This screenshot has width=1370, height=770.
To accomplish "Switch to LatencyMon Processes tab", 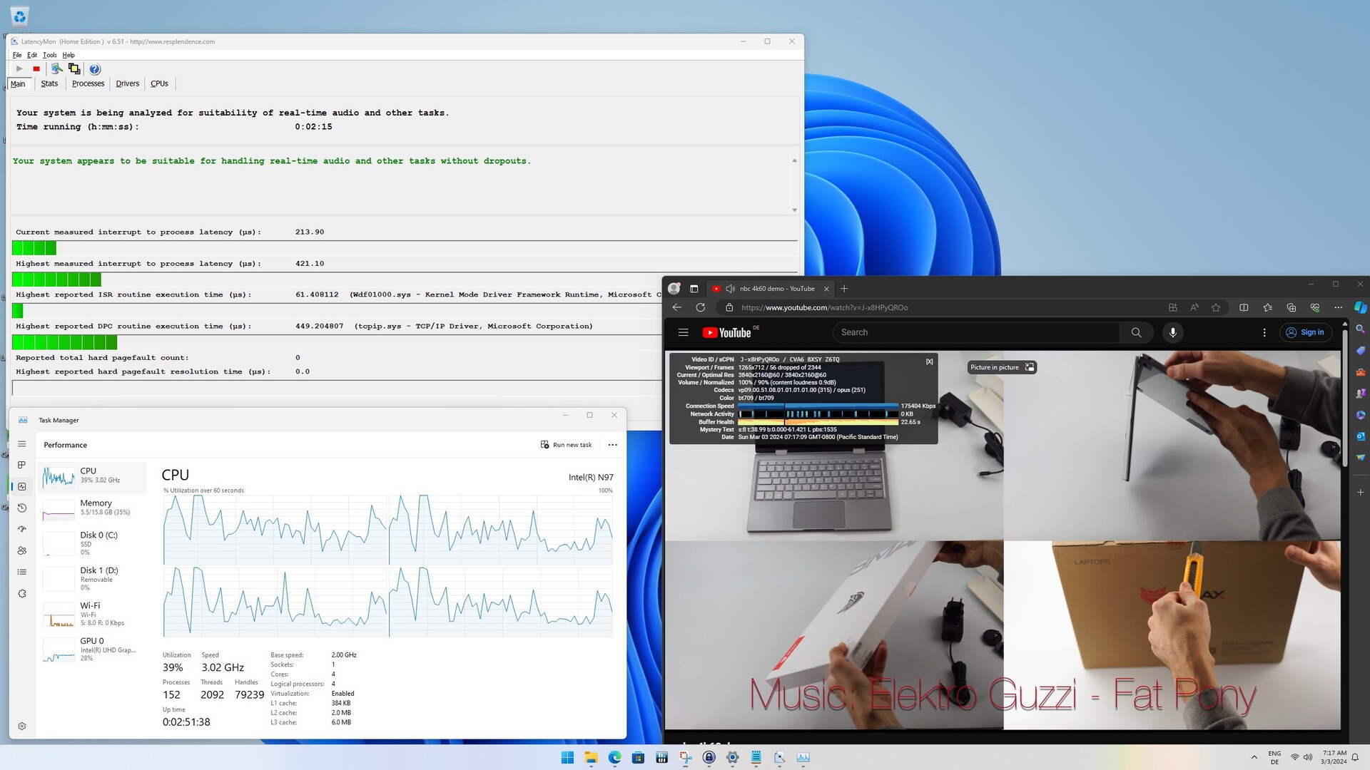I will 88,83.
